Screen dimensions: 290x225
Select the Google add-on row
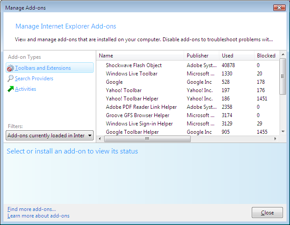[188, 82]
